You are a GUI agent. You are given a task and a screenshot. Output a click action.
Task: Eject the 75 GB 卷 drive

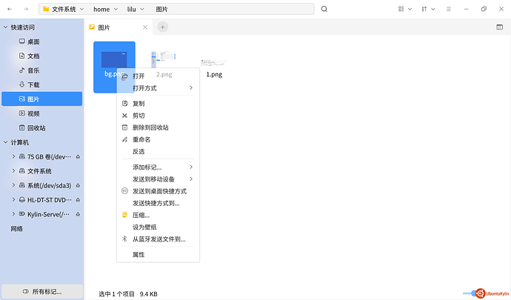[x=78, y=157]
